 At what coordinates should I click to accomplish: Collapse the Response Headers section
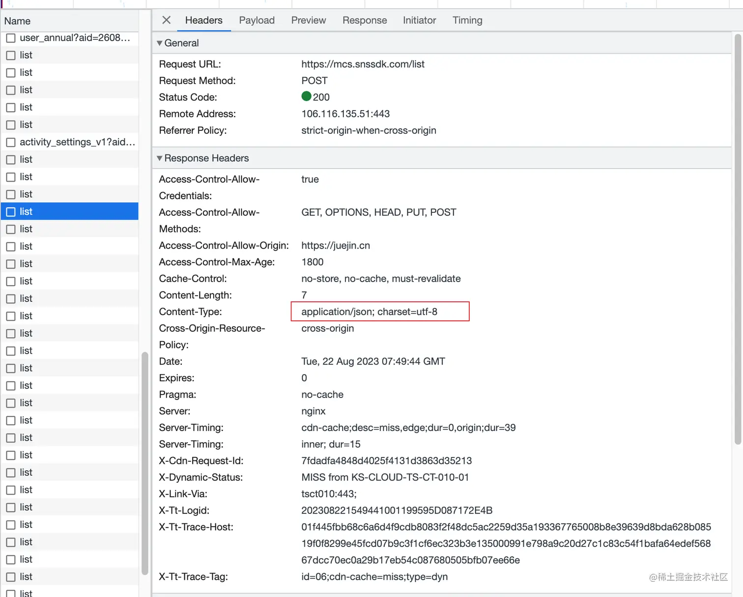click(x=160, y=158)
